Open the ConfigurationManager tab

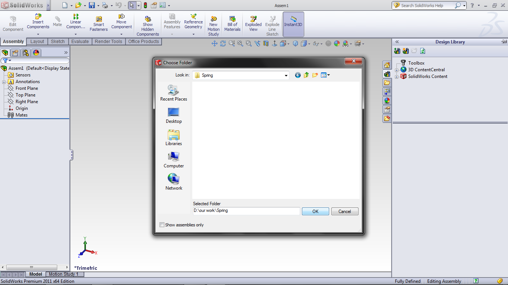25,53
